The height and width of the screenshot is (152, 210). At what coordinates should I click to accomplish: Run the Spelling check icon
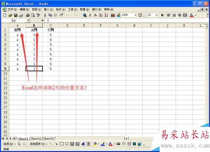pos(38,15)
